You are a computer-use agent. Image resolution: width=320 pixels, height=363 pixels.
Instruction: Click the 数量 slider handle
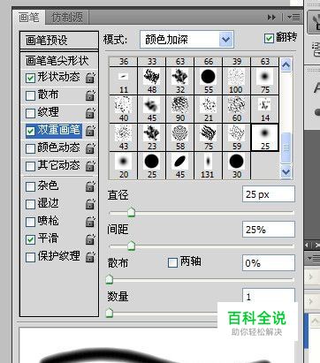pyautogui.click(x=110, y=313)
